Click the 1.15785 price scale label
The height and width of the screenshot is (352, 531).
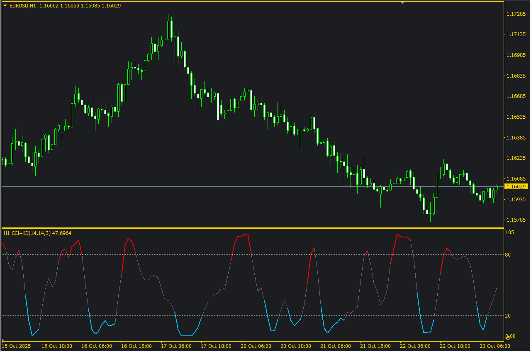click(x=516, y=220)
